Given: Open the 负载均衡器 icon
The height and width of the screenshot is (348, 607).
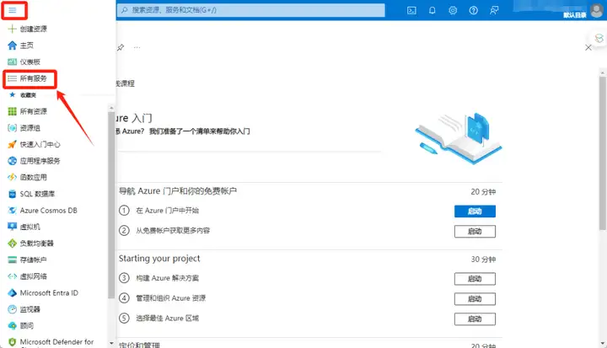Looking at the screenshot, I should click(x=13, y=244).
